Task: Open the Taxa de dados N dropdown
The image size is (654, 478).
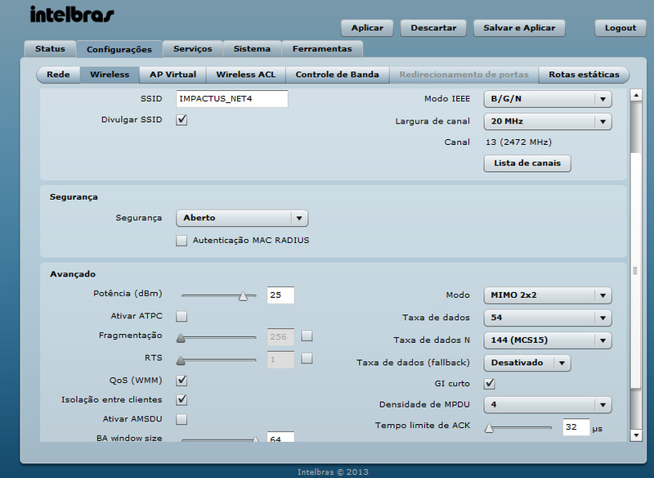Action: pos(548,340)
